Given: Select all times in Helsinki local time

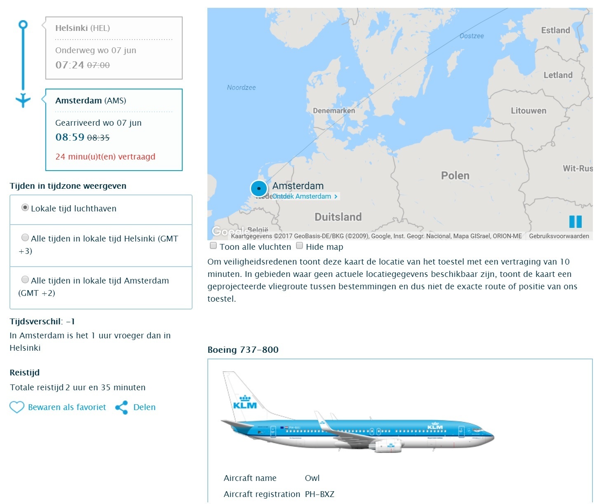Looking at the screenshot, I should pos(25,237).
